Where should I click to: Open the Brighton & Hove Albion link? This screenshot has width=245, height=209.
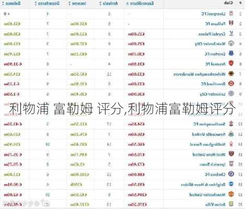[203, 184]
